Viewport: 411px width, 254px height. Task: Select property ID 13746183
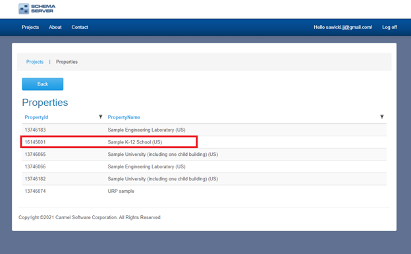tap(35, 130)
